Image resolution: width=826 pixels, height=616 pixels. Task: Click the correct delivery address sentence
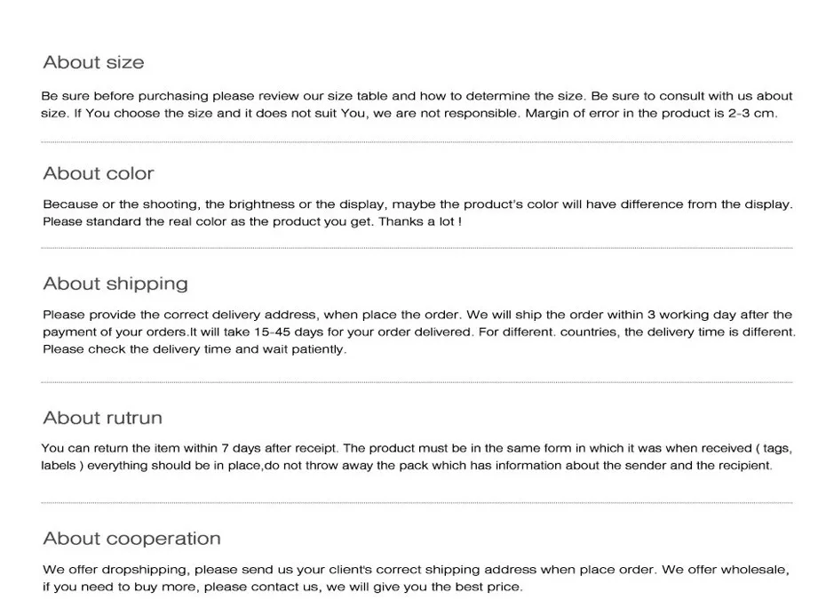(252, 315)
